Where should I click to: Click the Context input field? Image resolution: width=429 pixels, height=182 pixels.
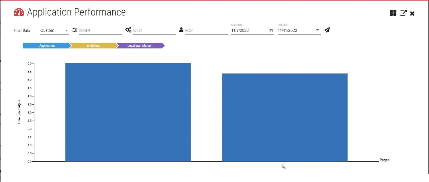[100, 30]
